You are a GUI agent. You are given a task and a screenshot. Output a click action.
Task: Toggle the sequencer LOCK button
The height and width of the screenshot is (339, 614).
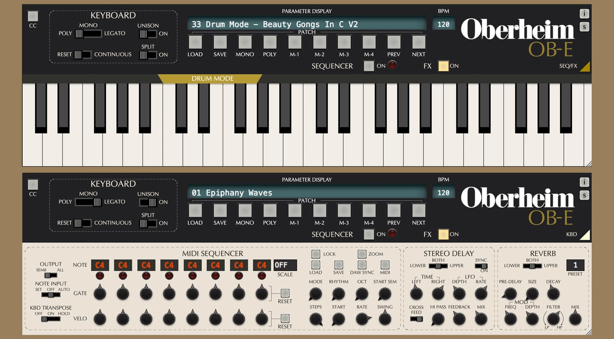[315, 254]
